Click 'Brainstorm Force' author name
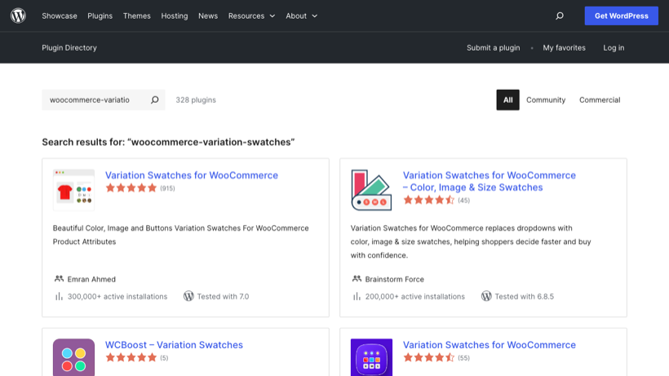The image size is (669, 376). tap(395, 279)
